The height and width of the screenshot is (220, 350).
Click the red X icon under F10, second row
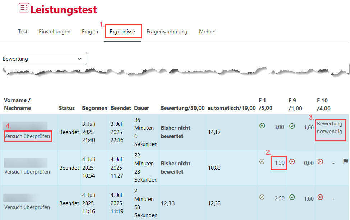pyautogui.click(x=320, y=162)
